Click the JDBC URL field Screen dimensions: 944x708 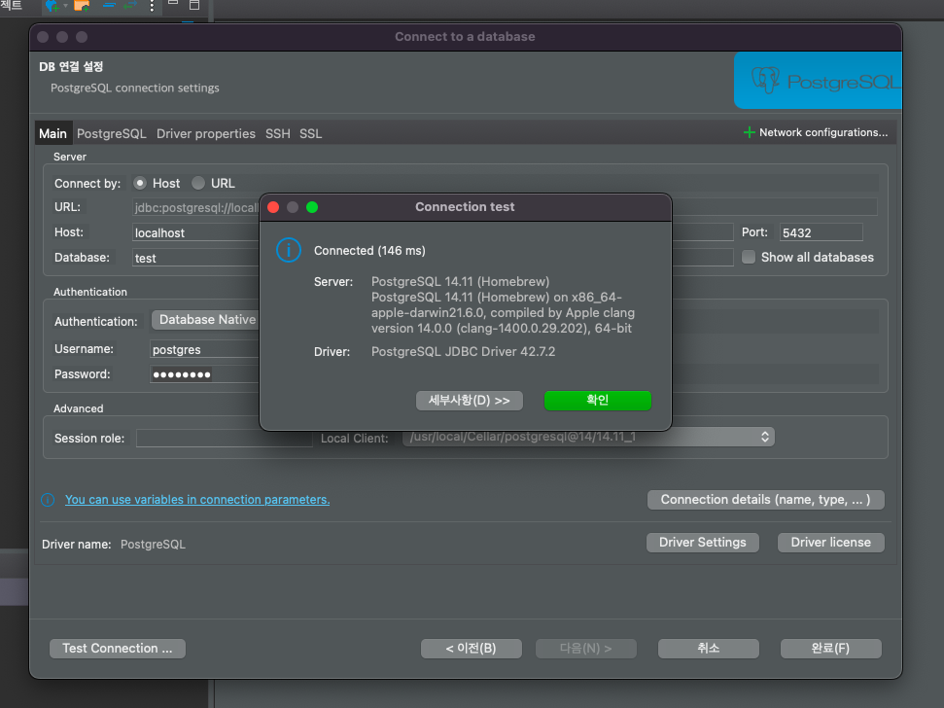tap(195, 207)
